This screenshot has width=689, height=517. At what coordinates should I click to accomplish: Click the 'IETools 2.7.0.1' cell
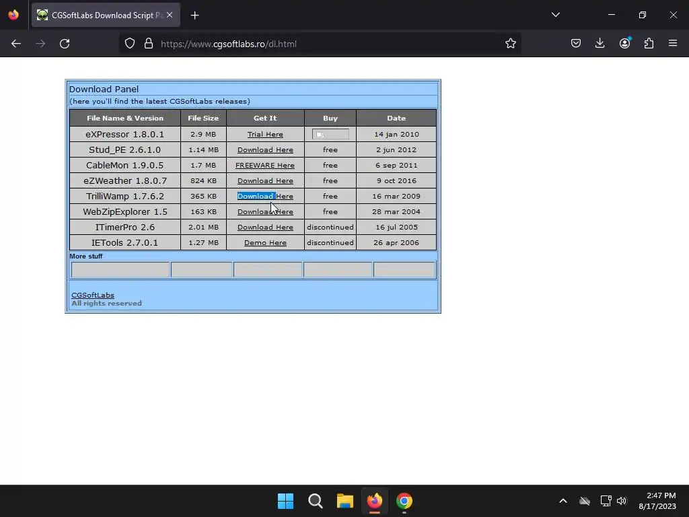(x=124, y=242)
